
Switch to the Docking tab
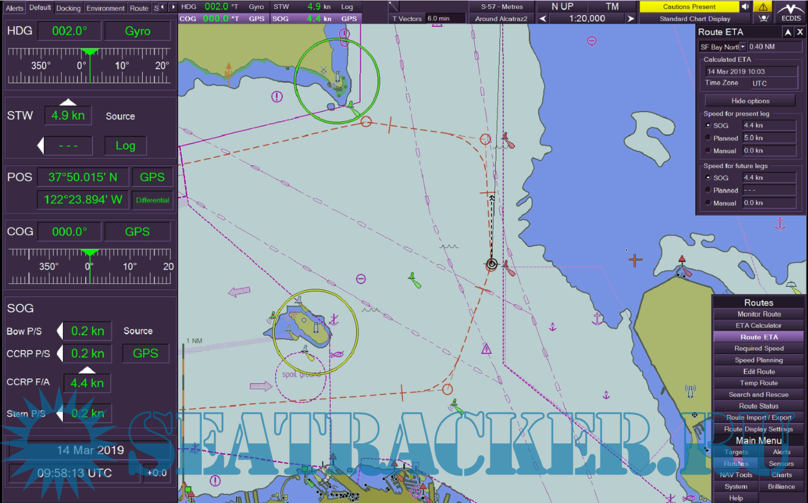68,8
